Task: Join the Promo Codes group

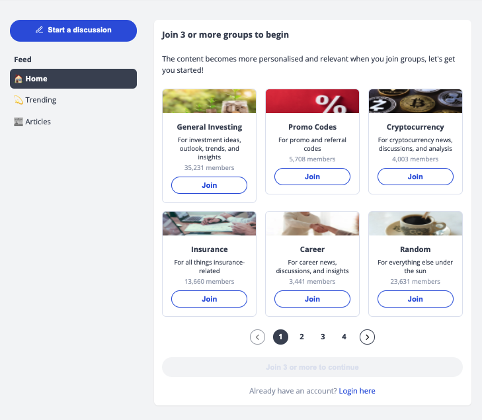Action: (x=312, y=177)
